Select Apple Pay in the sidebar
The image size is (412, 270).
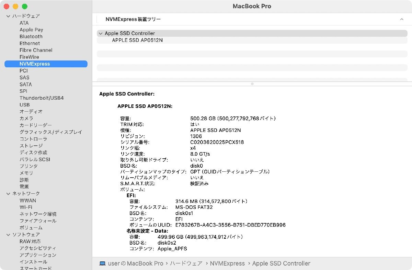point(31,30)
